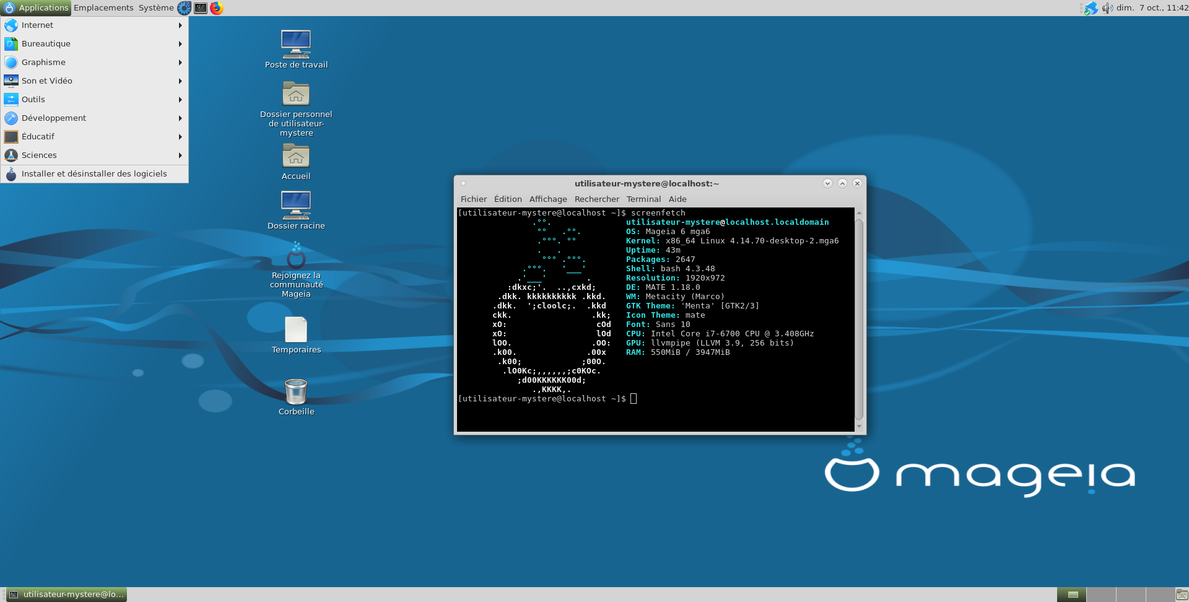The height and width of the screenshot is (602, 1189).
Task: Expand the Graphisme submenu arrow
Action: pos(180,63)
